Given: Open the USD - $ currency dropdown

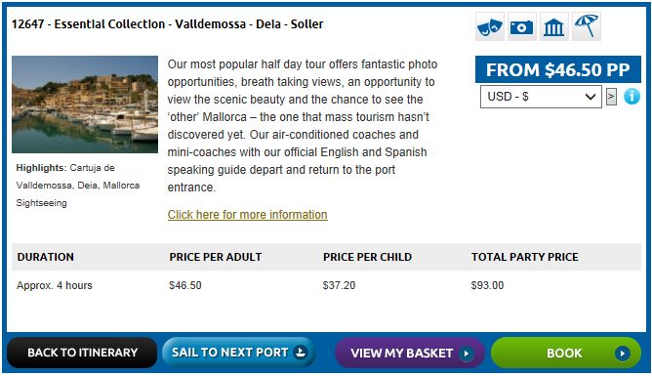Looking at the screenshot, I should [x=541, y=97].
